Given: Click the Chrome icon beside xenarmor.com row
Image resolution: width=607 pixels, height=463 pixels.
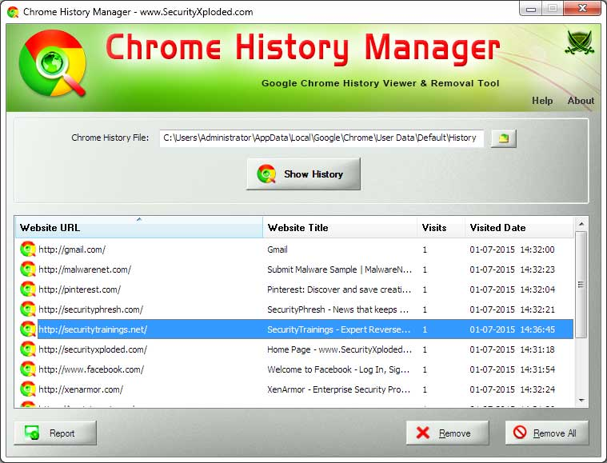Looking at the screenshot, I should 27,389.
